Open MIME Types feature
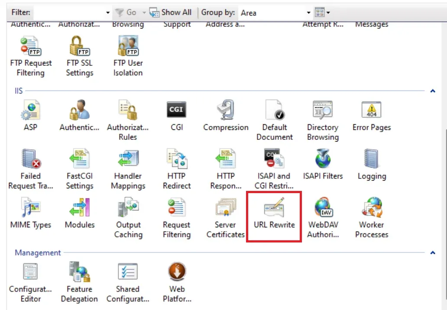The image size is (447, 310). [x=31, y=213]
